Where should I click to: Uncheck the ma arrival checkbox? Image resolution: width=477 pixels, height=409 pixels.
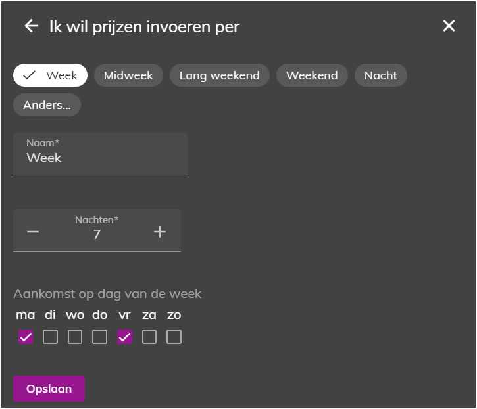(x=26, y=337)
